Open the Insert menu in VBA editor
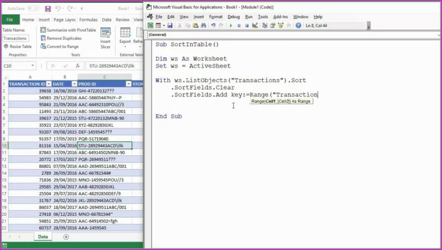Screen dimensions: 442x250 point(199,17)
